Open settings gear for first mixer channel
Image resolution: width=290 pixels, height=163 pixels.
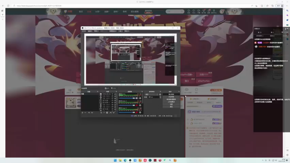(140, 98)
